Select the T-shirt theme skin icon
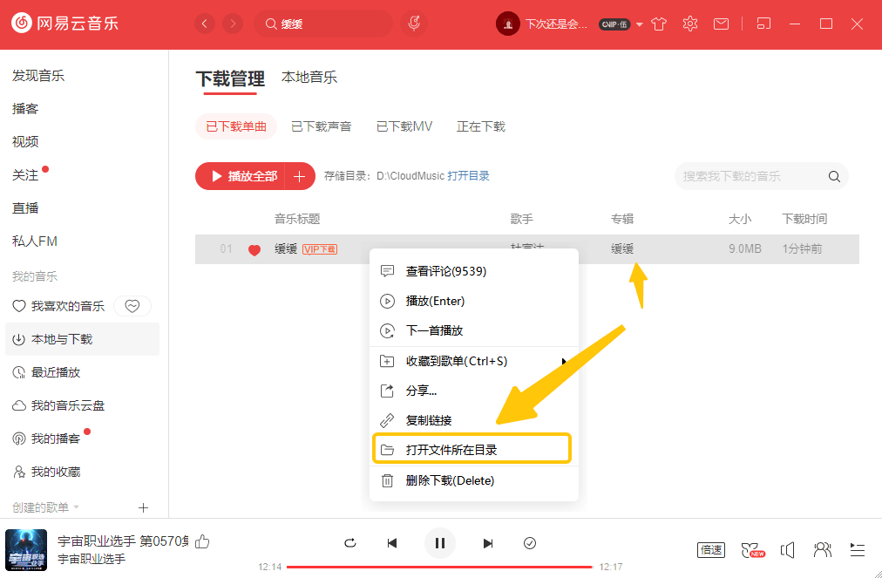Screen dimensions: 882x578 coord(659,24)
